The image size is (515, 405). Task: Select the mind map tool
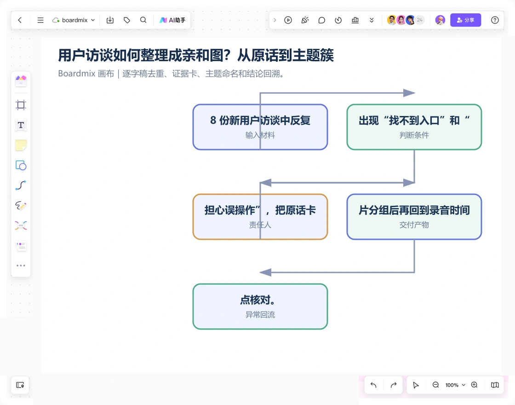(21, 226)
